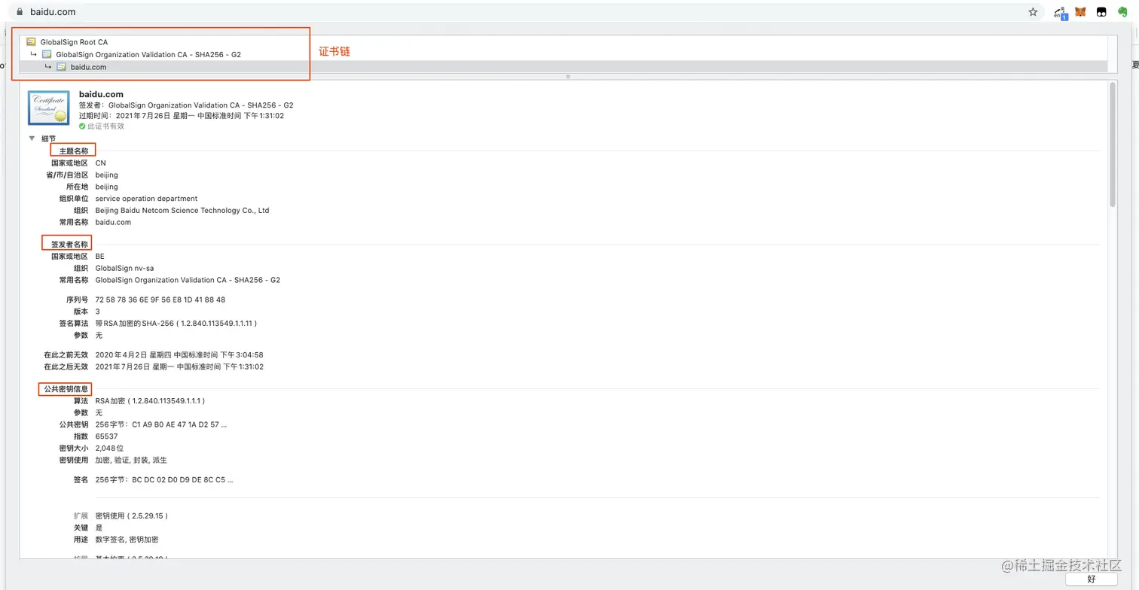Open the translator extension with badge 1
The image size is (1139, 590).
pos(1060,13)
